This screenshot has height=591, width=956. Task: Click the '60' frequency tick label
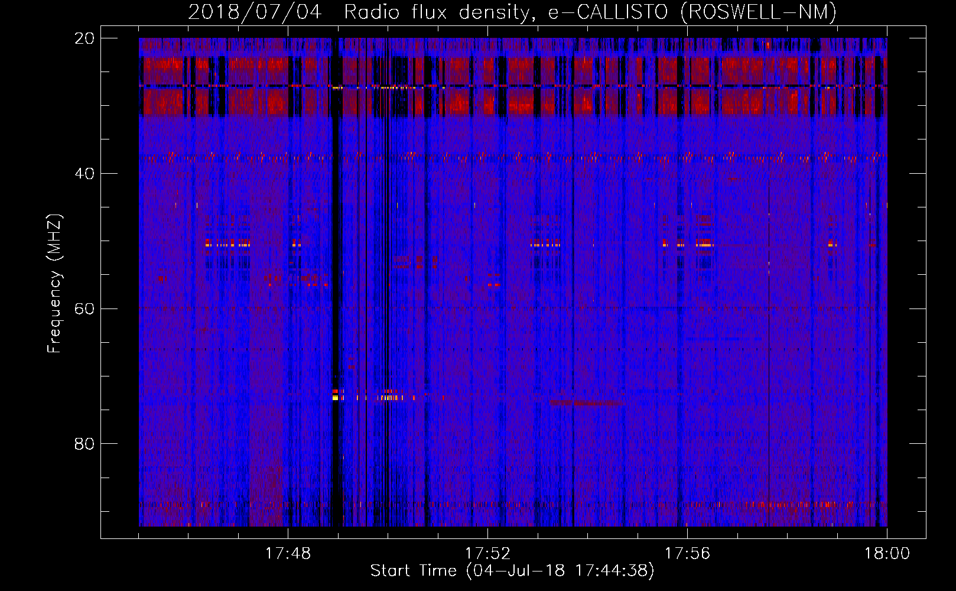pos(84,309)
